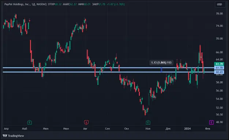Viewport: 229px width, 140px height.
Task: Click the 64.00 price axis label
Action: 219,59
